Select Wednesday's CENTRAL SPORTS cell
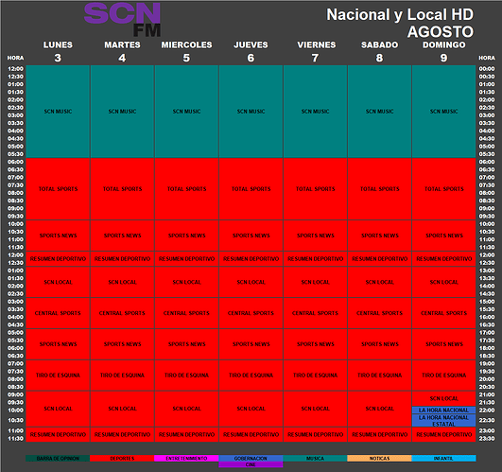This screenshot has width=502, height=472. 186,313
